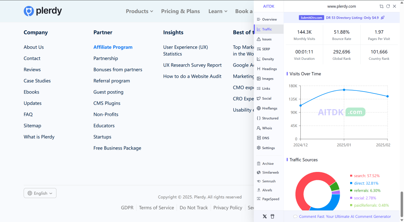Screen dimensions: 404x222
Task: Open UX Research Survey Report link
Action: point(192,65)
